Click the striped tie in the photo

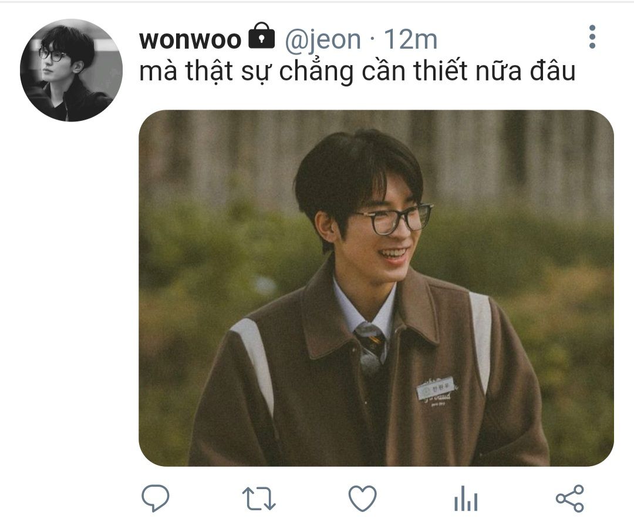371,342
